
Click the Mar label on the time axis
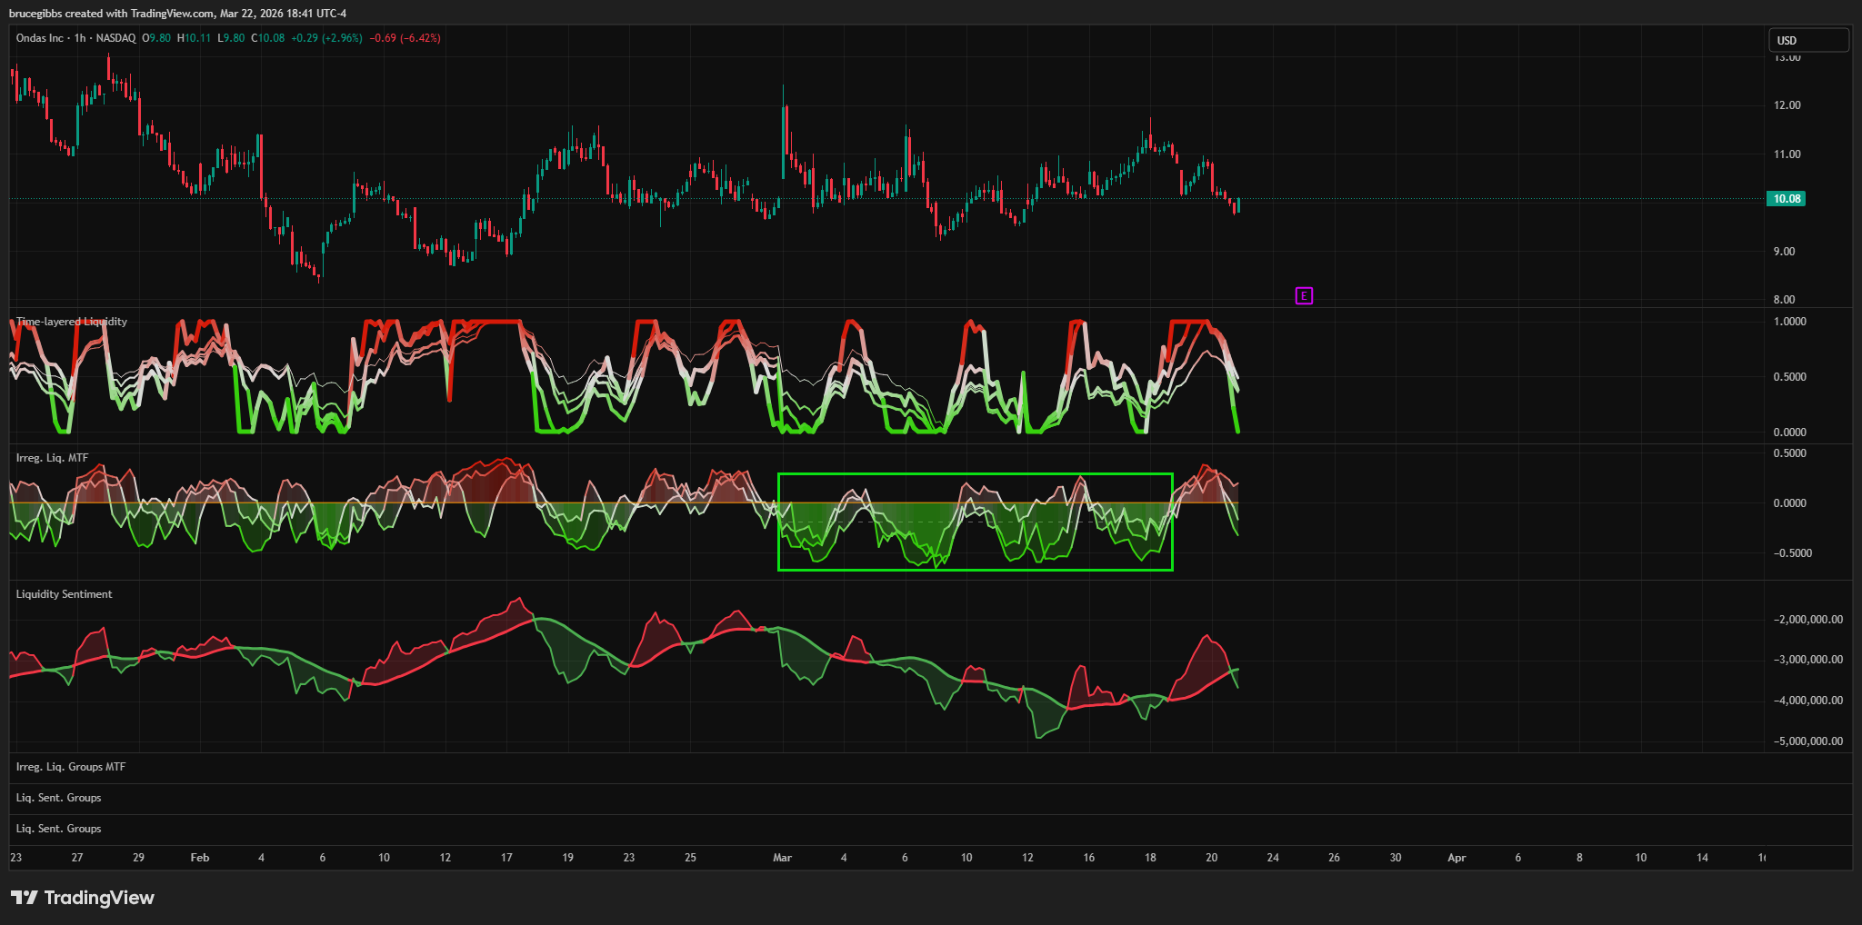(782, 858)
